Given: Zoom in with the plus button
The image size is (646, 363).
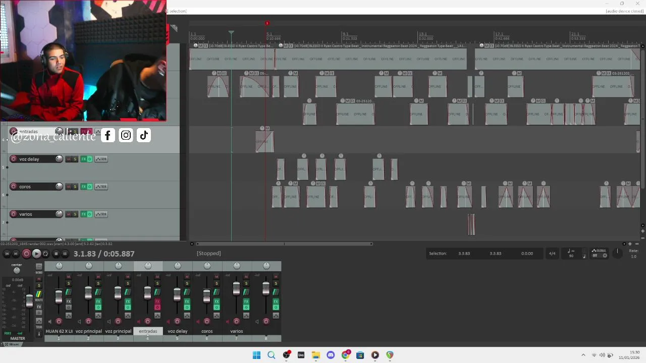Looking at the screenshot, I should 630,244.
